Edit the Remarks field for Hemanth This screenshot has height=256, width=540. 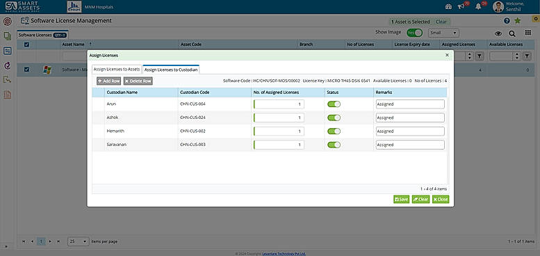click(x=410, y=131)
